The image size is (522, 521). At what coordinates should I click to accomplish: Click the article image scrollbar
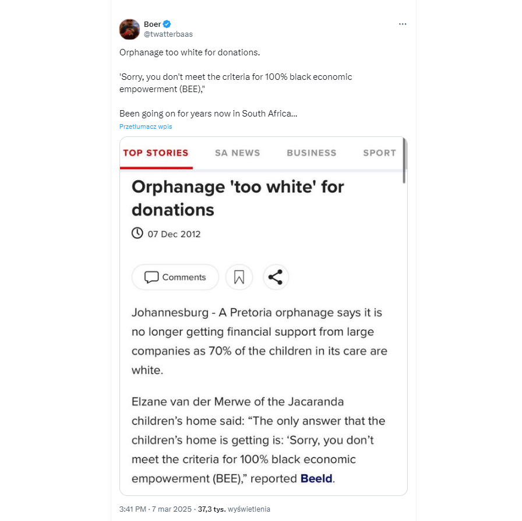tap(404, 160)
